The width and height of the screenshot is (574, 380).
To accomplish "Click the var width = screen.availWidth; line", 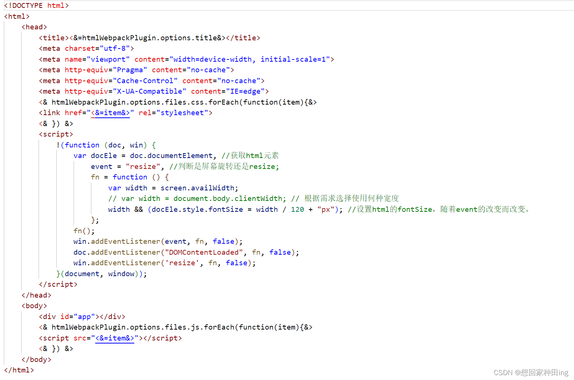I will click(x=173, y=188).
